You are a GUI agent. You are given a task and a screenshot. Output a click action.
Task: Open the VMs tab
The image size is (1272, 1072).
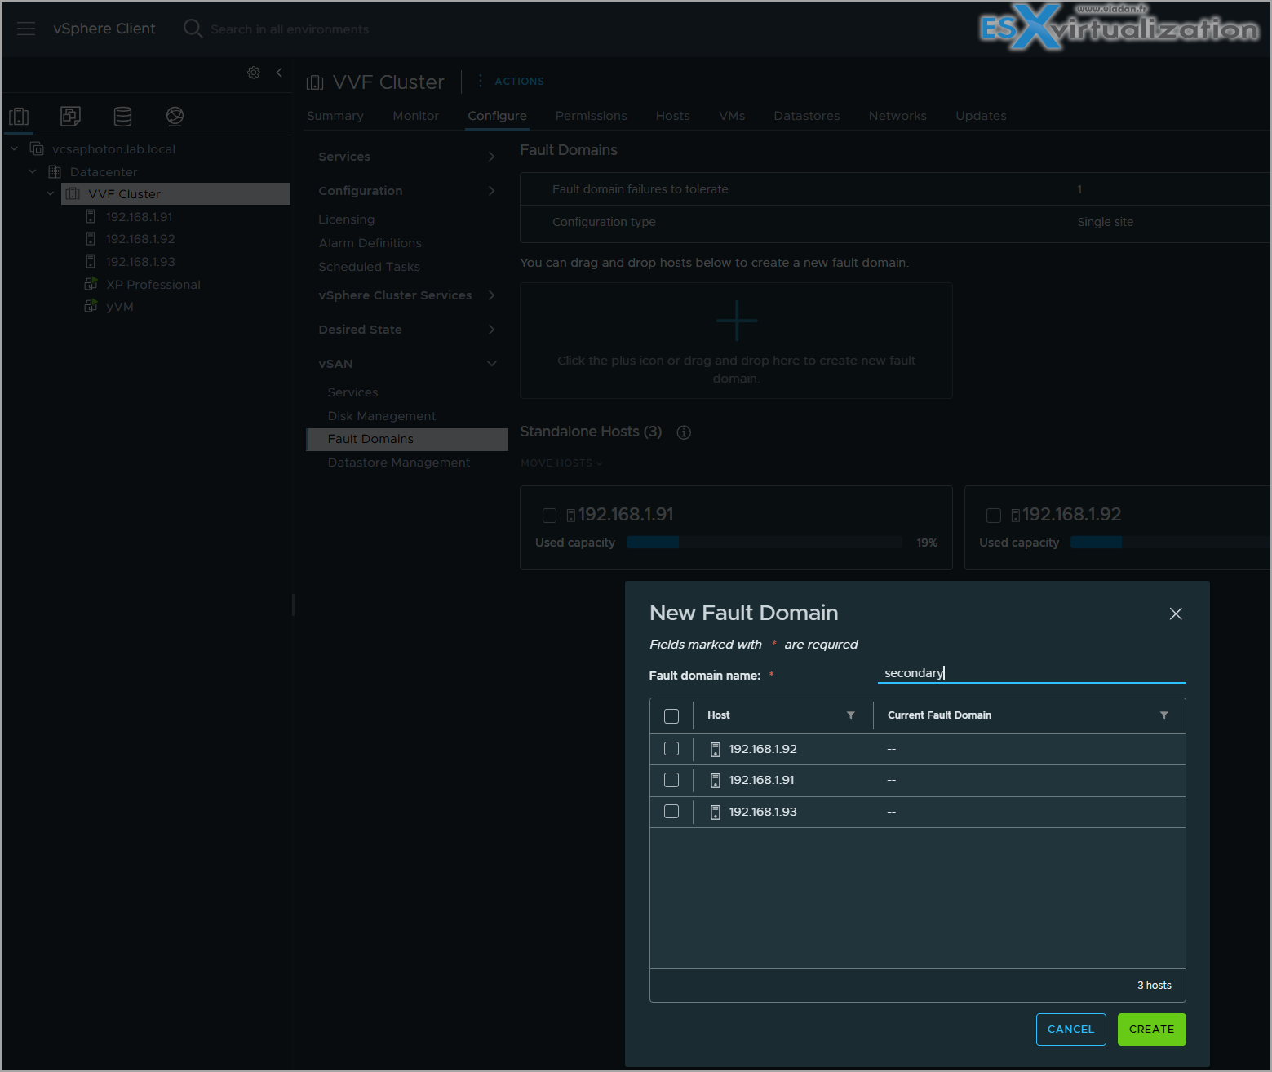coord(732,116)
